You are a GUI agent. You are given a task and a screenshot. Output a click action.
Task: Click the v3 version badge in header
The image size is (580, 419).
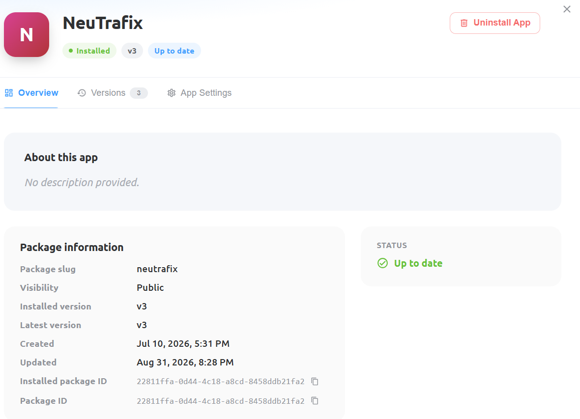(x=132, y=51)
